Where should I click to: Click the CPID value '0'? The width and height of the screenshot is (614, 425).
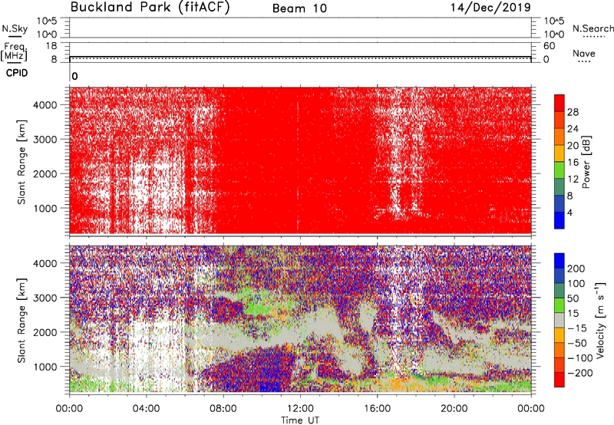tap(74, 76)
